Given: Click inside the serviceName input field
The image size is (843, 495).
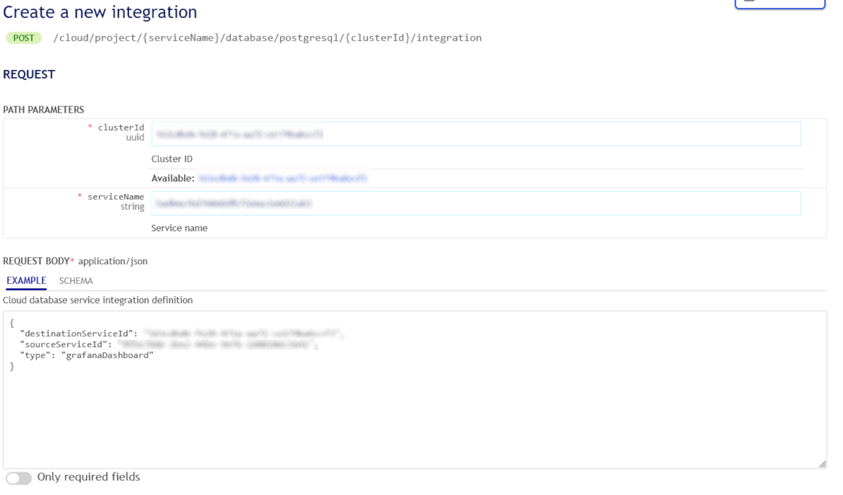Looking at the screenshot, I should coord(476,203).
